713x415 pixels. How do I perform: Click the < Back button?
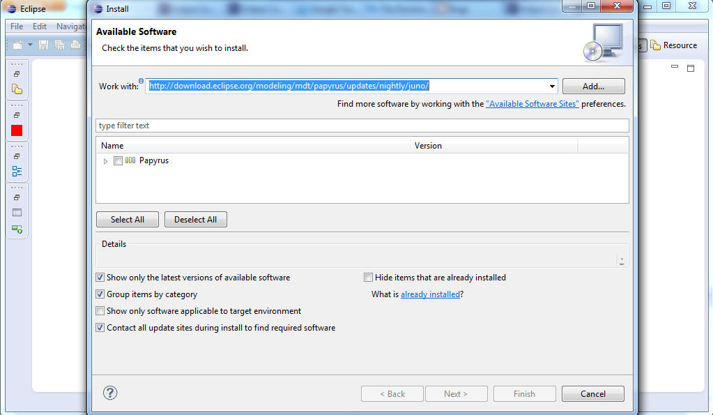click(392, 393)
